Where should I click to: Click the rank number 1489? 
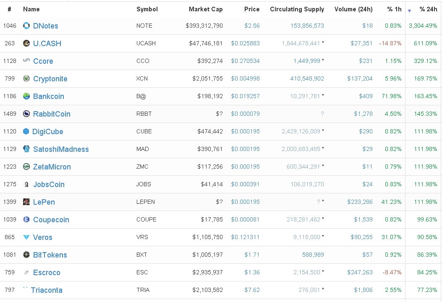click(10, 114)
